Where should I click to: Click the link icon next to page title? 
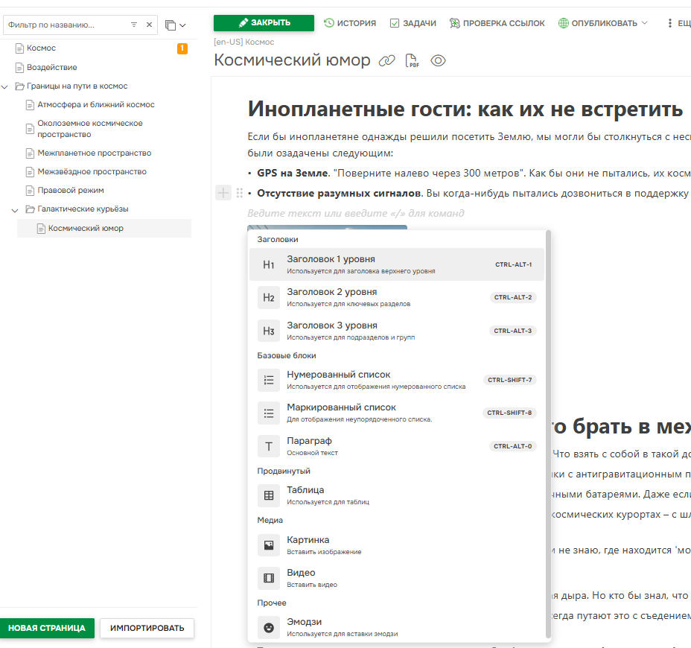coord(387,59)
